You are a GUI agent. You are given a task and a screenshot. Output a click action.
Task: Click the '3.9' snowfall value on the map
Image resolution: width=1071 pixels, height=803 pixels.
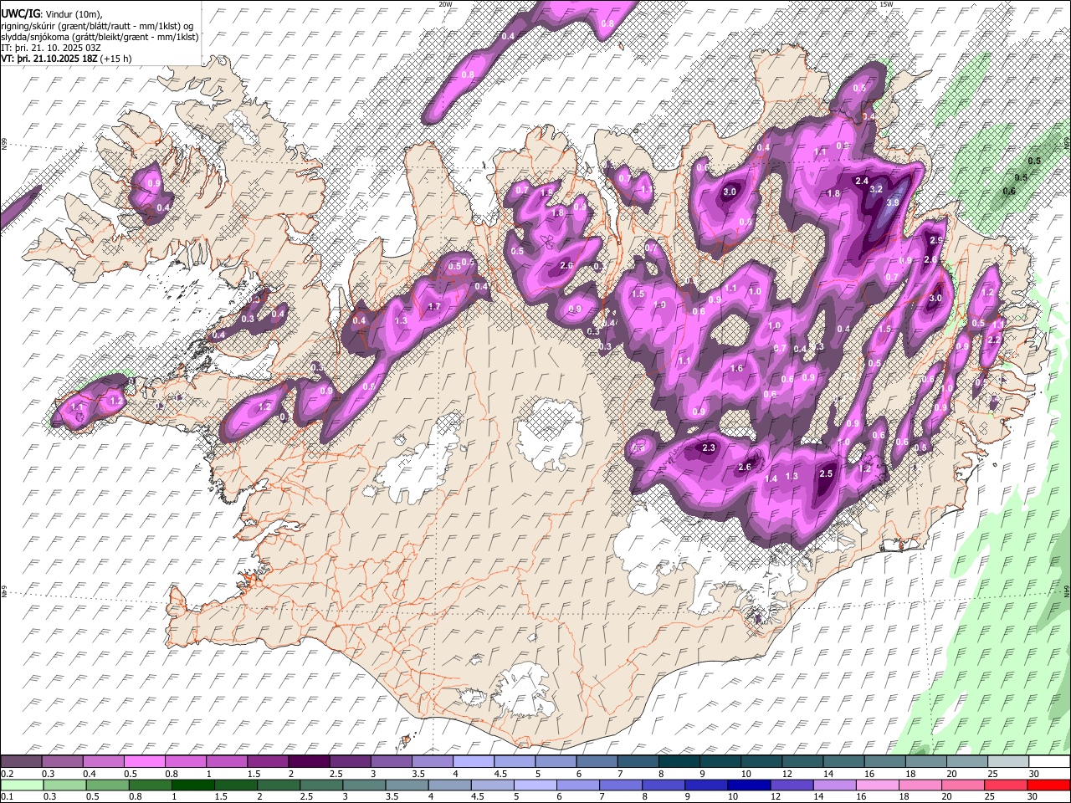point(893,202)
